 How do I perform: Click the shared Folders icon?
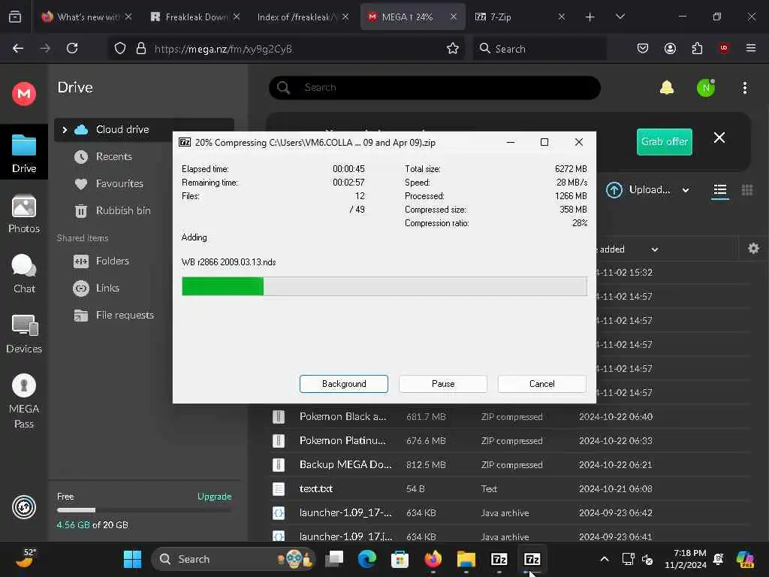pos(81,261)
